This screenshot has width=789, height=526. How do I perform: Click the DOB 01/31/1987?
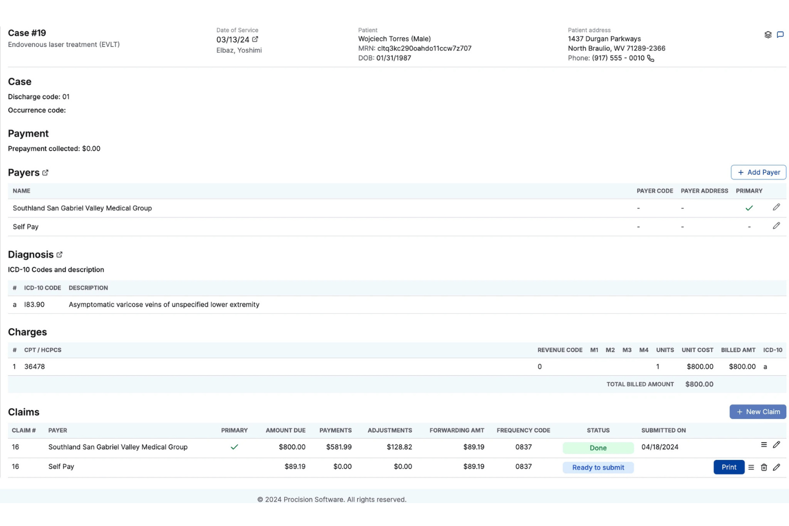(393, 58)
